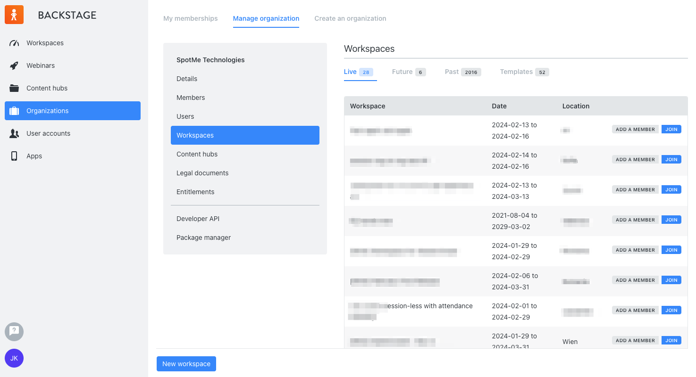This screenshot has width=696, height=377.
Task: Open the help question-mark bubble
Action: coord(14,332)
